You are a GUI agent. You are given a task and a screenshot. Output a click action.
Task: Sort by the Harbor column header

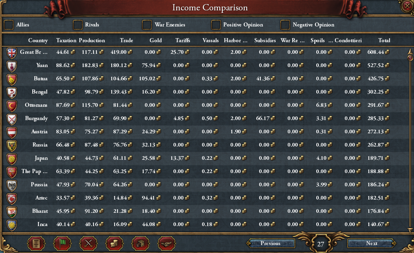236,41
